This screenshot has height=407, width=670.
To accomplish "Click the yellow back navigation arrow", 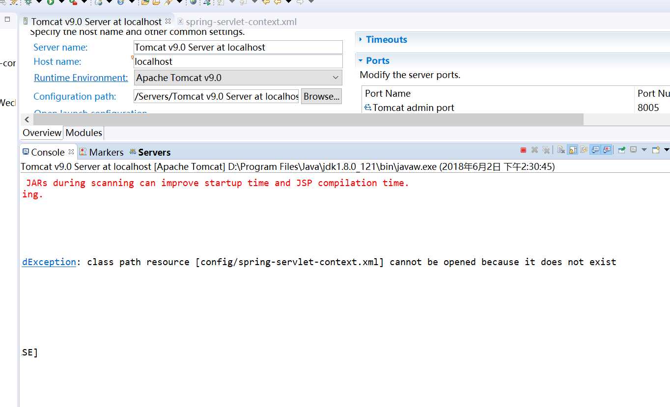I will [278, 2].
